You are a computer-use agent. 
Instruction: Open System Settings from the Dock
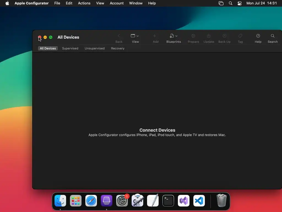click(122, 201)
